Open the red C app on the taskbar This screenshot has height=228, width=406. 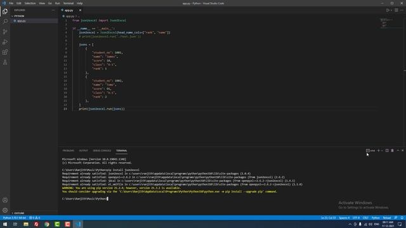(68, 224)
